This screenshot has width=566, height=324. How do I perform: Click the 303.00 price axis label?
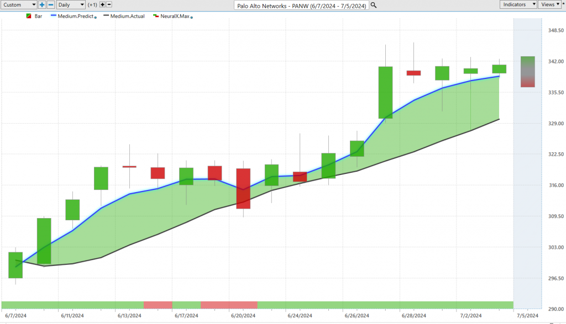pyautogui.click(x=556, y=247)
